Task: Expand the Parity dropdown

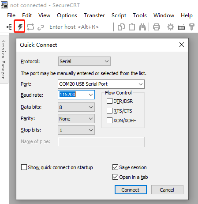Action: pyautogui.click(x=76, y=119)
